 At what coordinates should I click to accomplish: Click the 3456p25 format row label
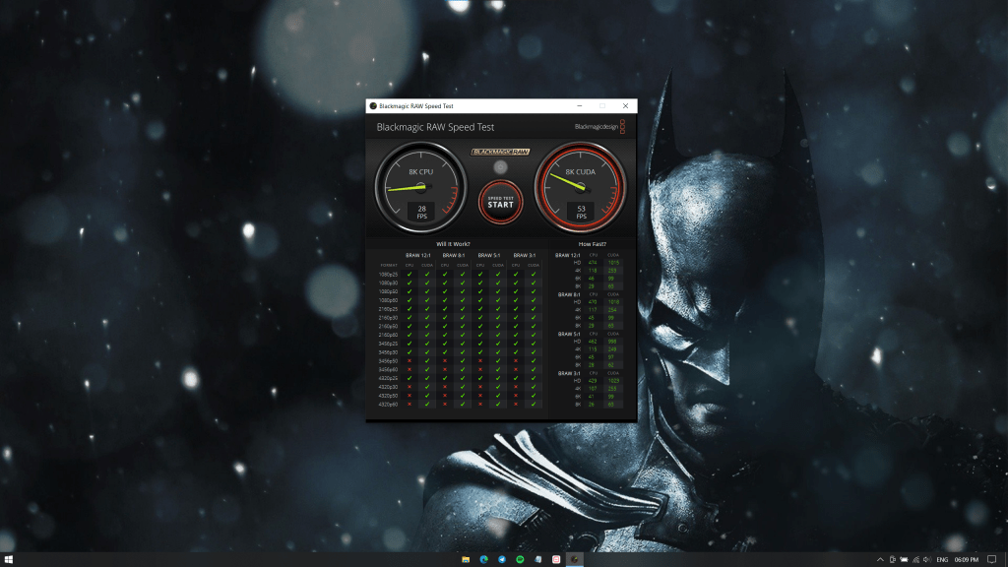coord(388,344)
